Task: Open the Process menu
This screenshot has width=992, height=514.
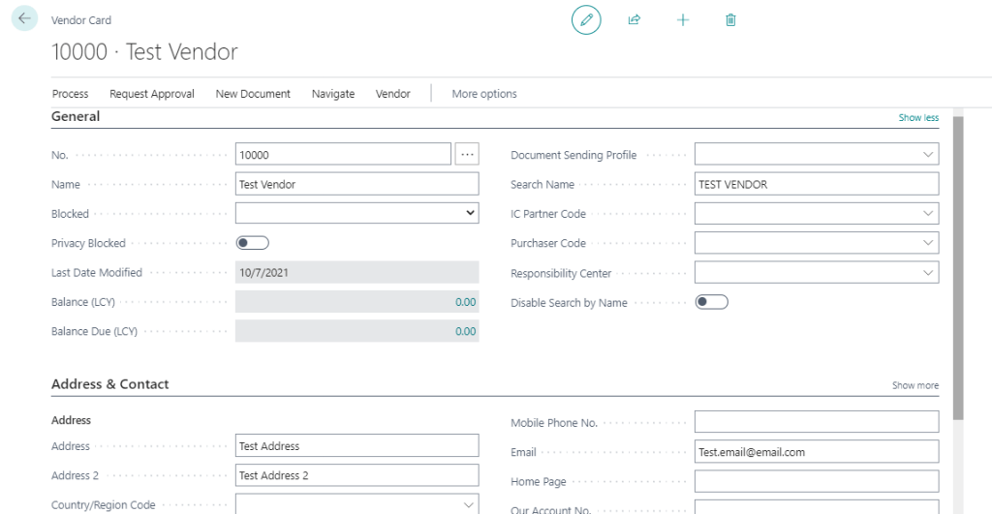Action: click(70, 94)
